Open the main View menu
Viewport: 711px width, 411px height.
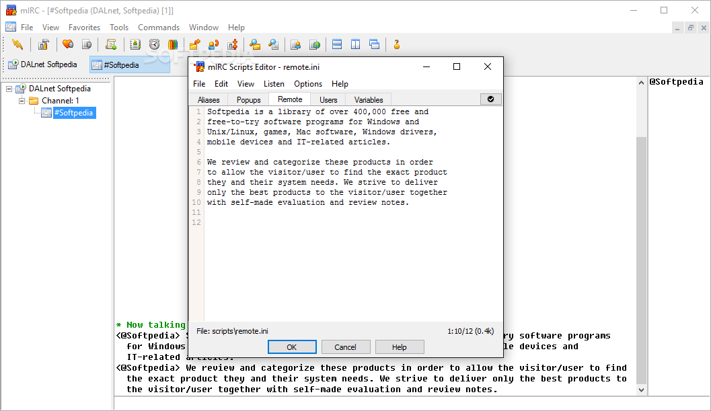(x=51, y=27)
